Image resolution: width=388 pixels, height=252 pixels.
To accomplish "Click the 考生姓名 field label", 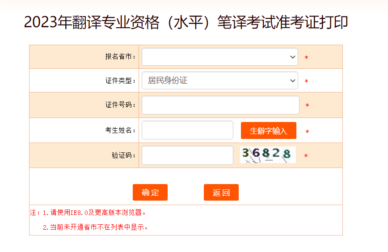I will click(x=121, y=130).
